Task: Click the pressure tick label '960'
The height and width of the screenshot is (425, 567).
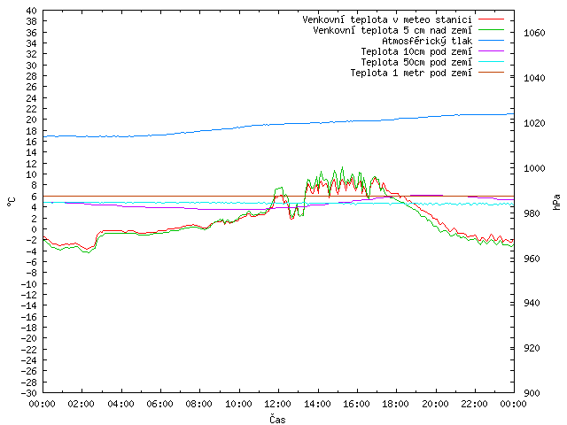Action: 532,259
